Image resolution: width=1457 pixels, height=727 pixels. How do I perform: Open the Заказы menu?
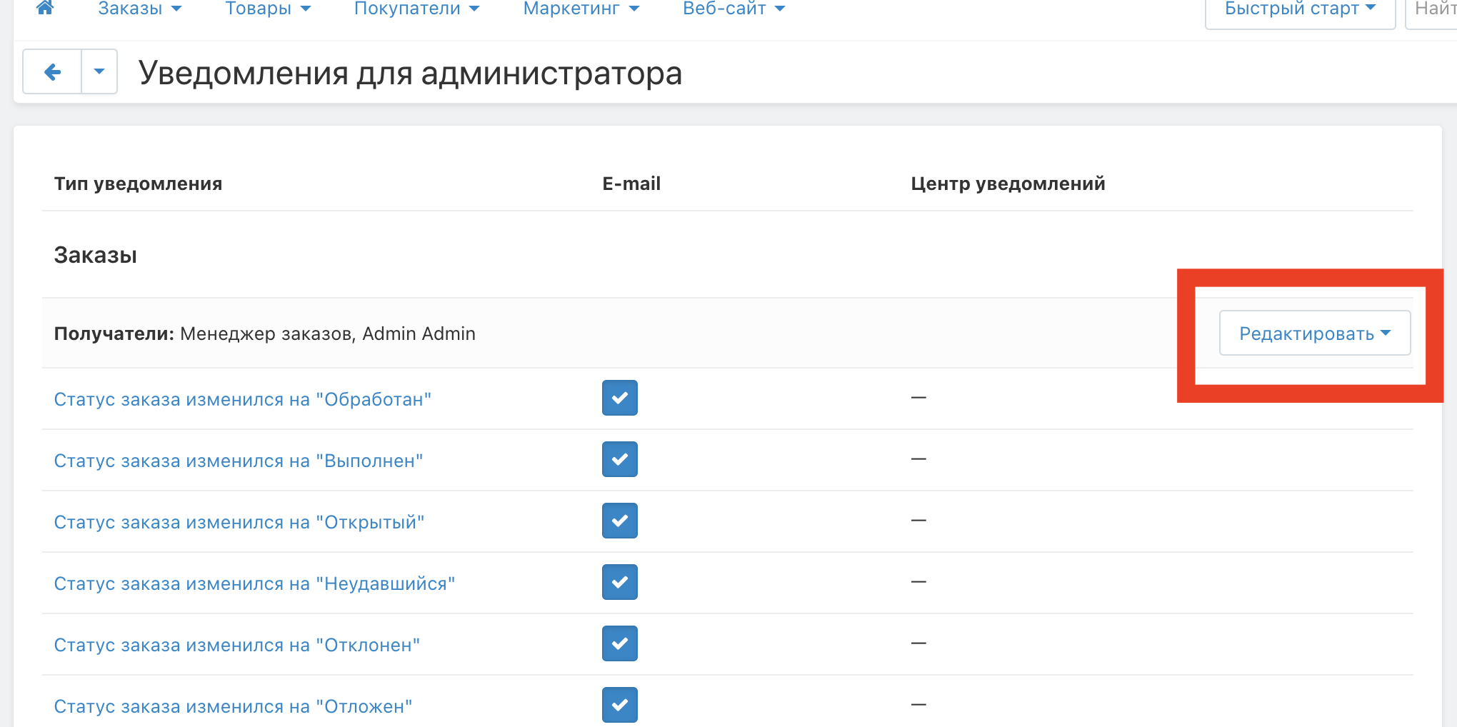pyautogui.click(x=139, y=9)
